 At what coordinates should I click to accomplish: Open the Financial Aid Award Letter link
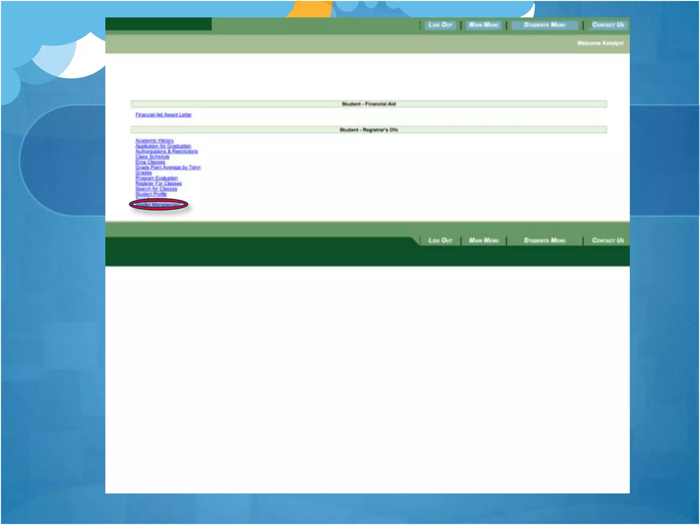point(163,115)
